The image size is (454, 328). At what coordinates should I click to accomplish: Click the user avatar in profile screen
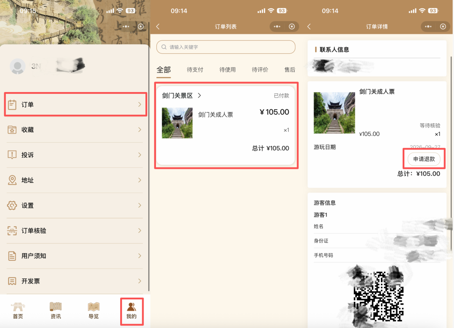(x=18, y=66)
